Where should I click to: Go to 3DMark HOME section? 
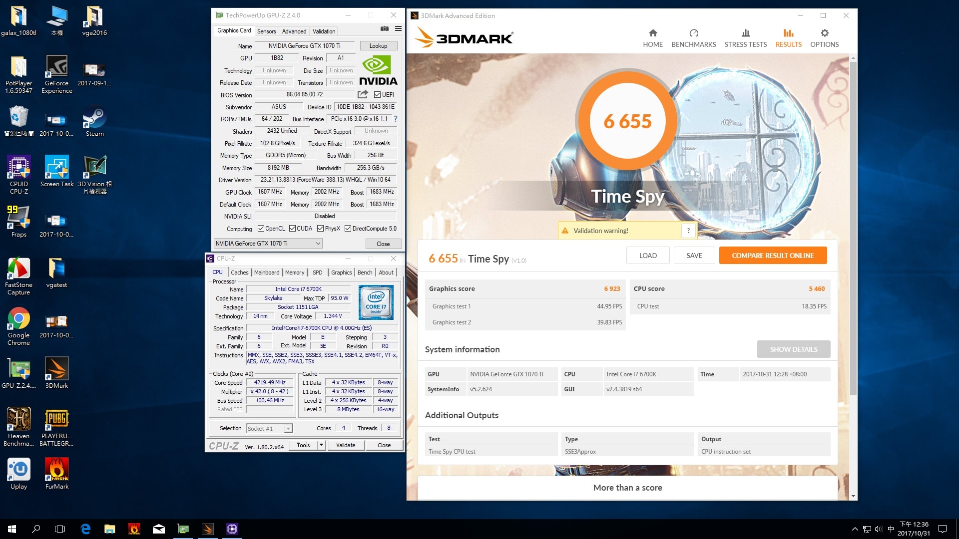653,38
